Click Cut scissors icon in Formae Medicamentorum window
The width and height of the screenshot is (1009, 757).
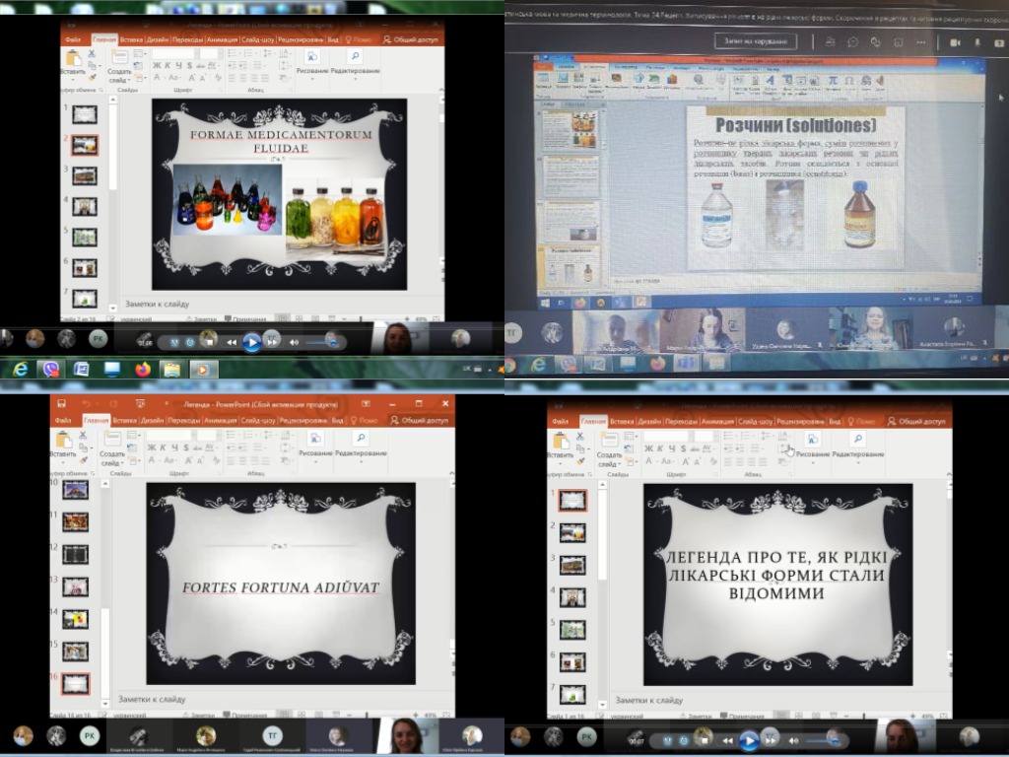91,54
